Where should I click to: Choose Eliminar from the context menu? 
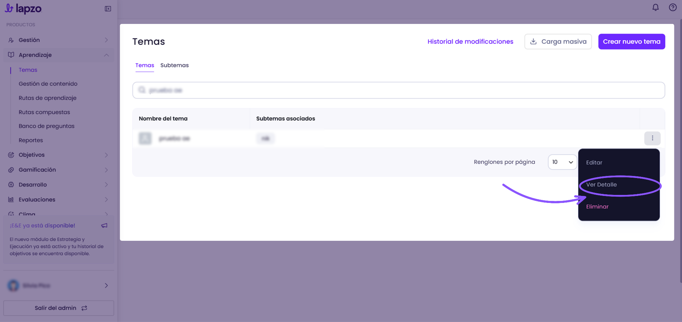point(597,207)
